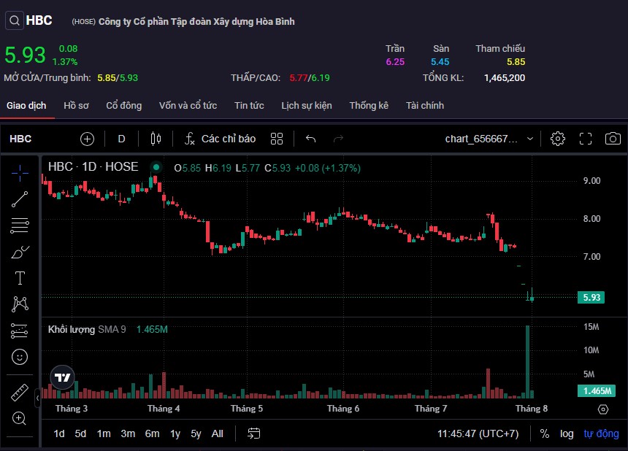The width and height of the screenshot is (628, 451).
Task: Open the Fibonacci retracement tool
Action: (20, 225)
